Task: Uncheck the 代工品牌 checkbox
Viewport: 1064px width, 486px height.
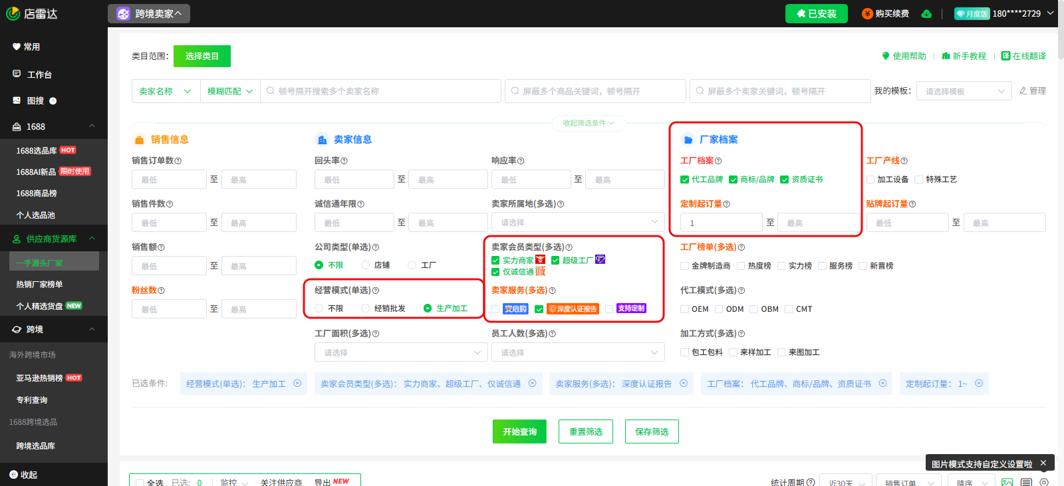Action: tap(684, 180)
